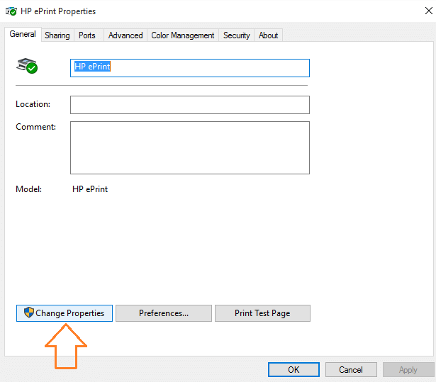The height and width of the screenshot is (382, 436).
Task: Switch to the General tab
Action: pyautogui.click(x=23, y=34)
